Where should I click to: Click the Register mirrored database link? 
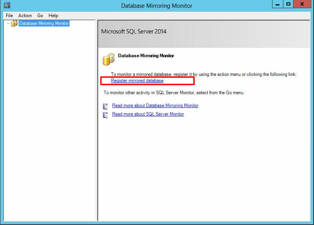coord(137,81)
